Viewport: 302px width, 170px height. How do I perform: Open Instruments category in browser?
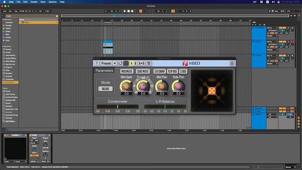pos(10,55)
